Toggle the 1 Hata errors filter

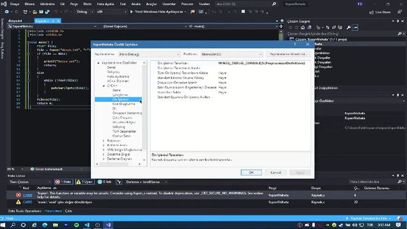(x=64, y=182)
